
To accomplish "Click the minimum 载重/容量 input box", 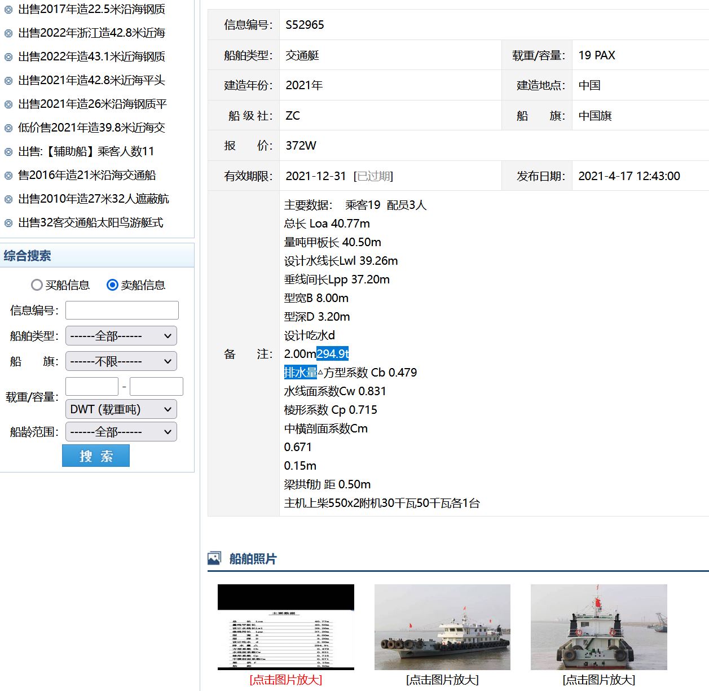I will pos(92,387).
